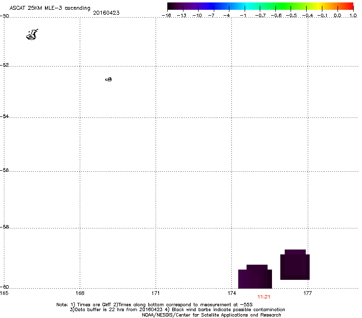362x318 pixels.
Task: Pick the red end of the color bar
Action: point(350,6)
